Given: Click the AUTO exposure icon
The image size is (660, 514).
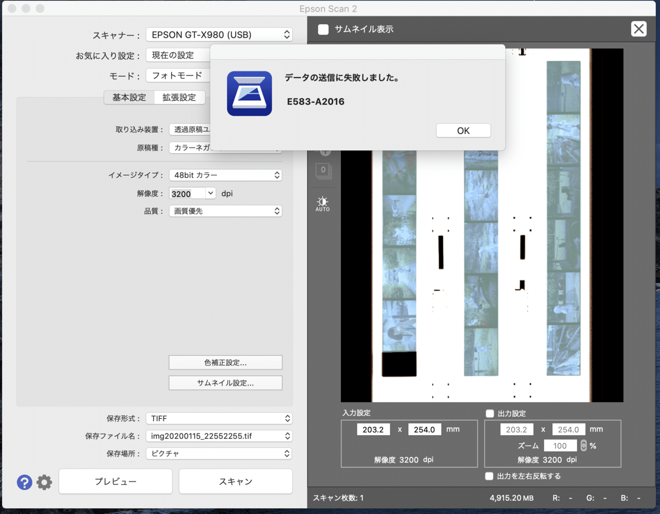Looking at the screenshot, I should [323, 204].
